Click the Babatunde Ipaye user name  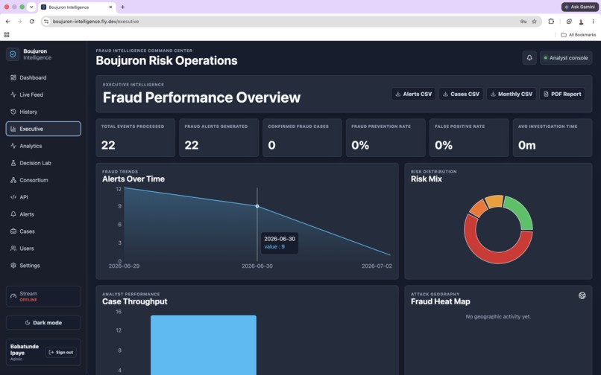(25, 350)
